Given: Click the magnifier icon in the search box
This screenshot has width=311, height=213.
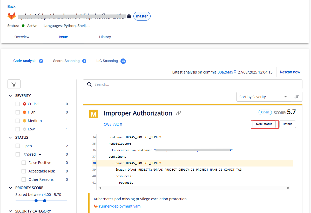Looking at the screenshot, I should click(x=90, y=84).
